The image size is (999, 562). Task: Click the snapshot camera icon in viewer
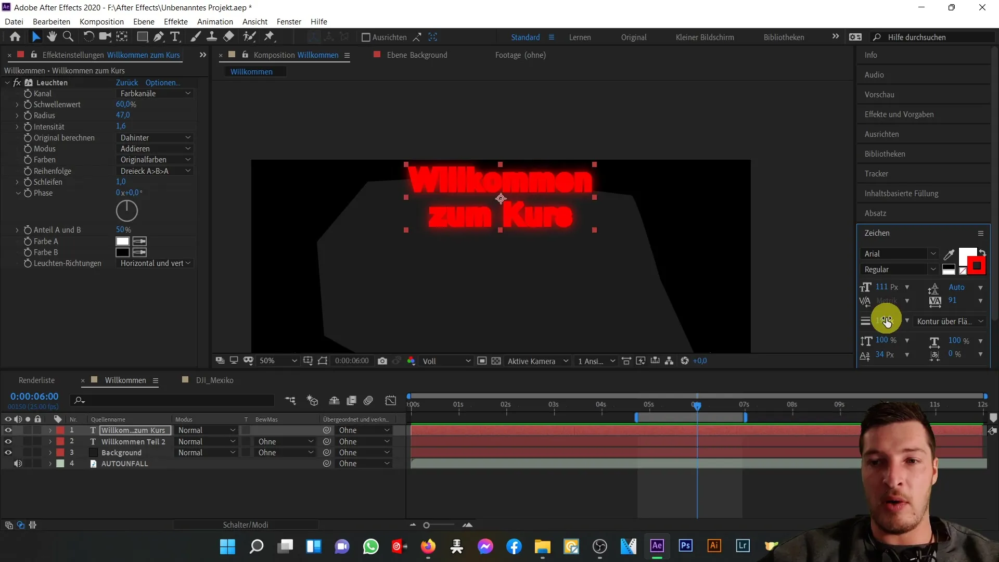382,361
